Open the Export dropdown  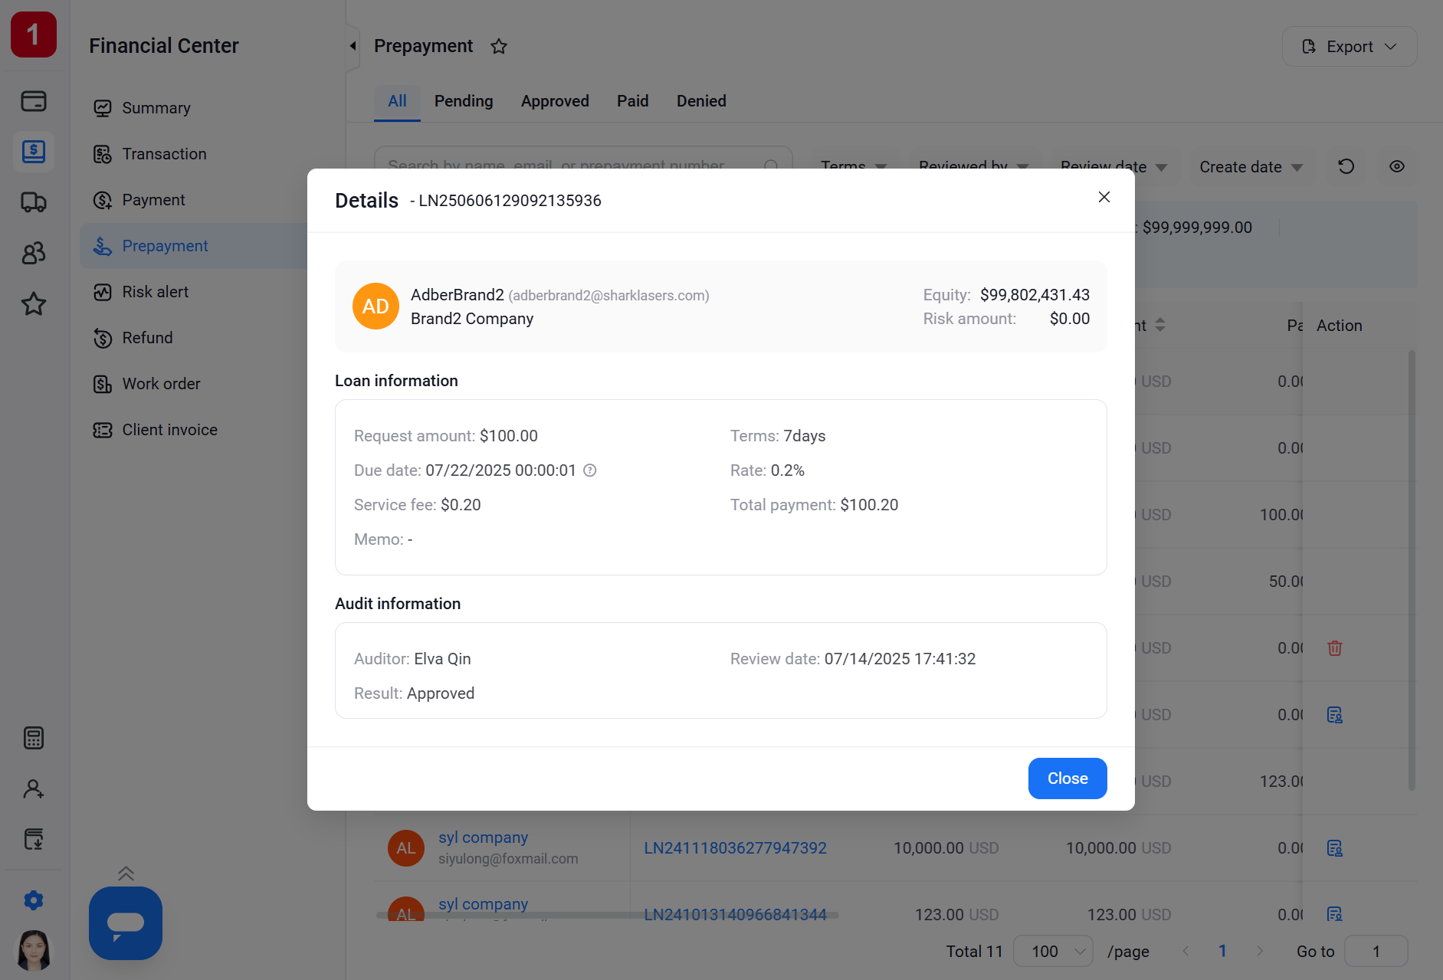click(1350, 47)
